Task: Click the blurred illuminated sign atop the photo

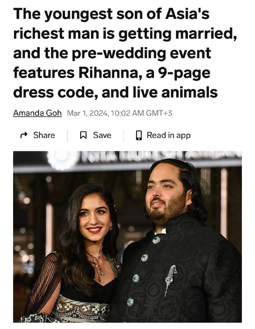Action: [160, 156]
